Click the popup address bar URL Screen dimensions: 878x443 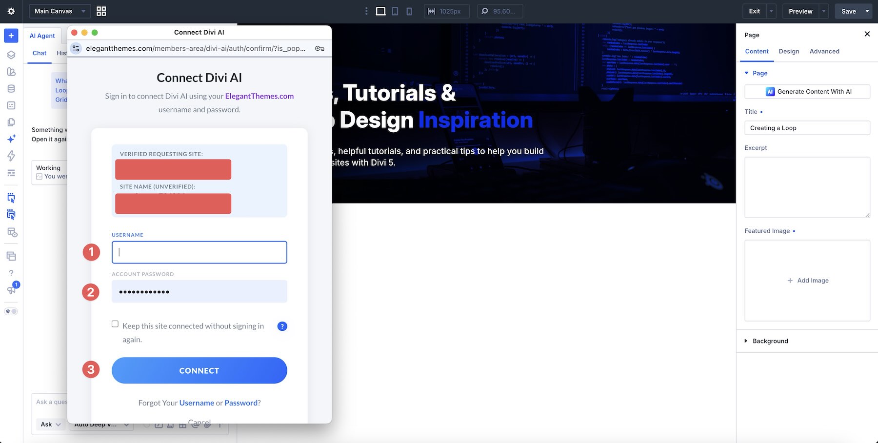coord(196,48)
